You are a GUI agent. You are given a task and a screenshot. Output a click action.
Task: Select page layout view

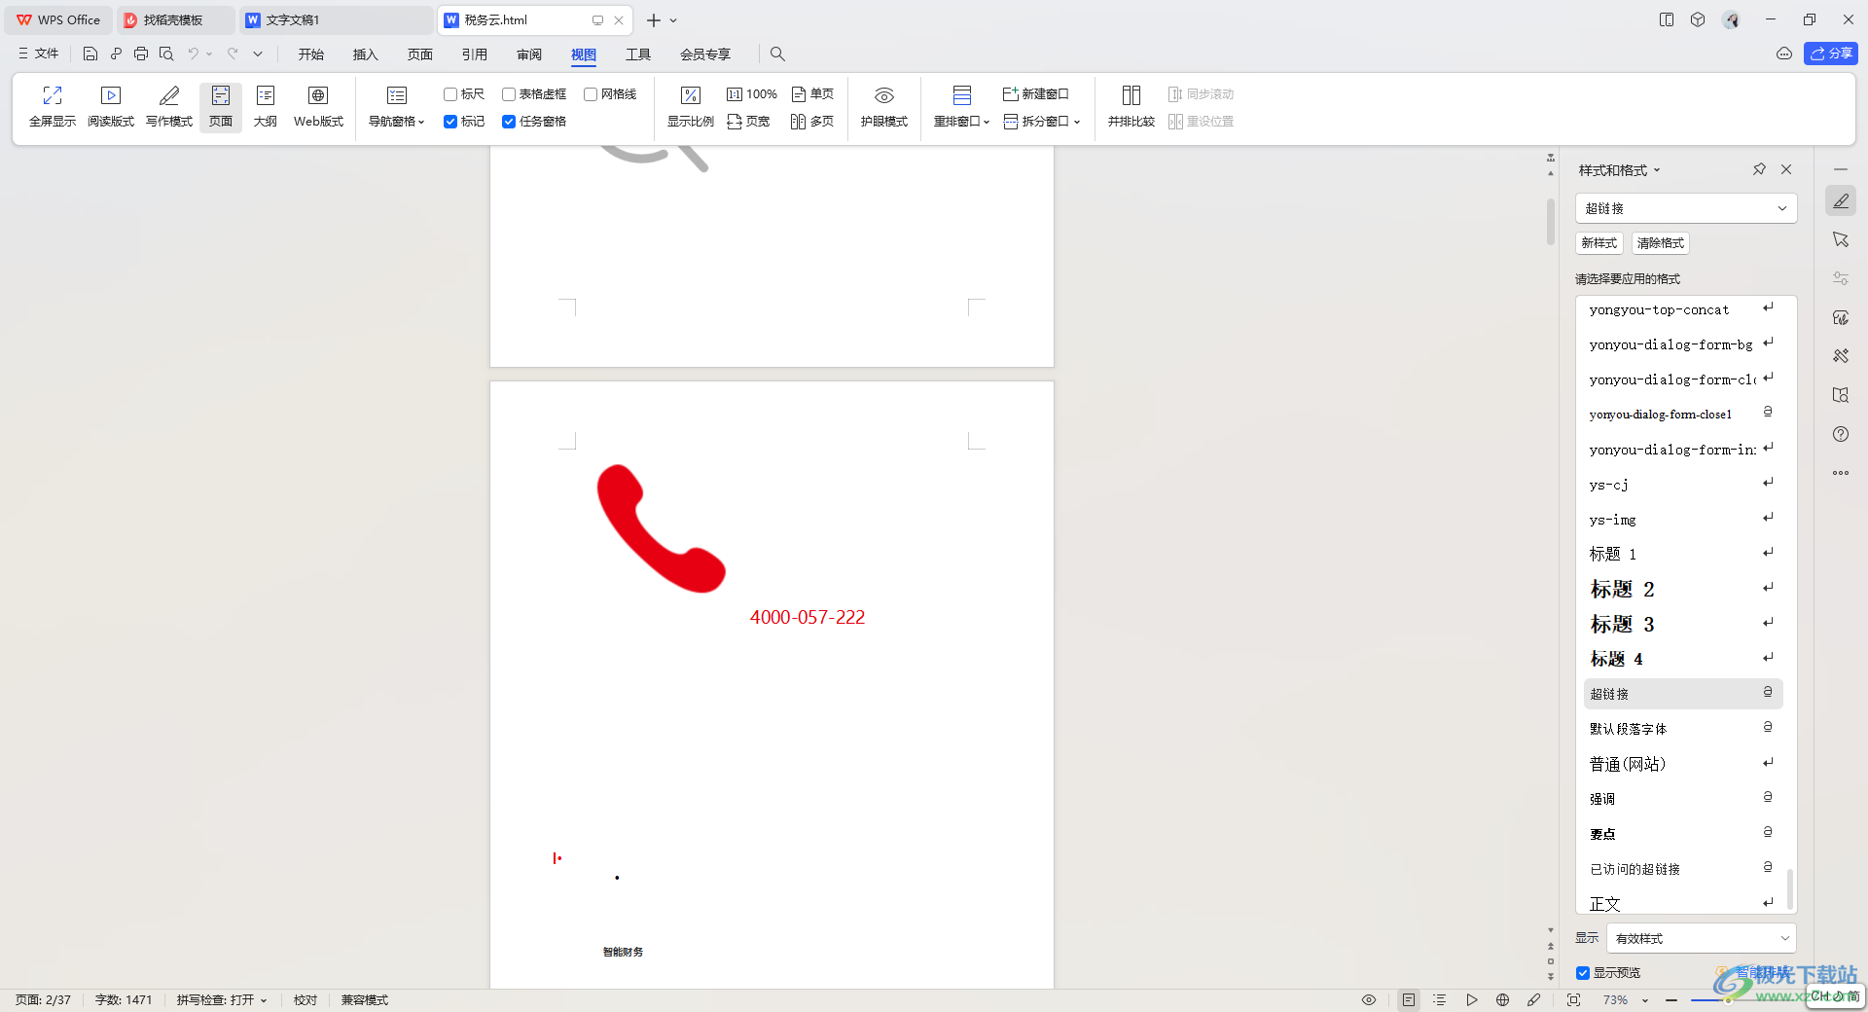(221, 107)
